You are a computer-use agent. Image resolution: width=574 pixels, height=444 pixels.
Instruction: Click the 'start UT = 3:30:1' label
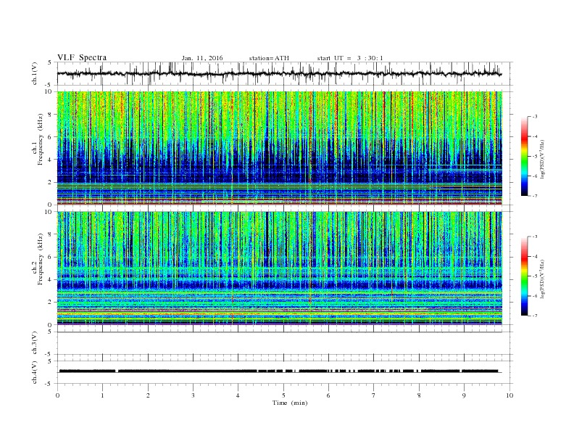[350, 58]
